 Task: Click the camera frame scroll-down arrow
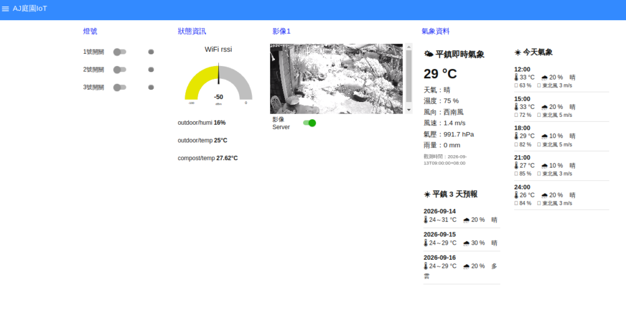(408, 109)
